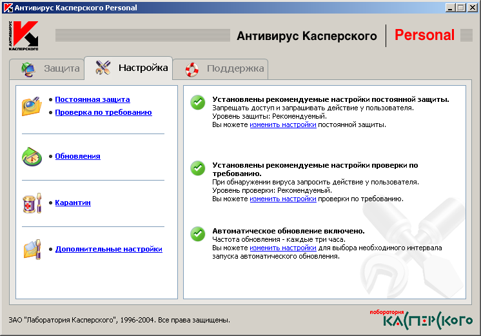
Task: Click изменить настройки for постоянной защиты
Action: [x=283, y=125]
